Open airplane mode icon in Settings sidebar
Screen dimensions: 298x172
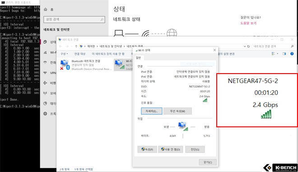(45, 83)
